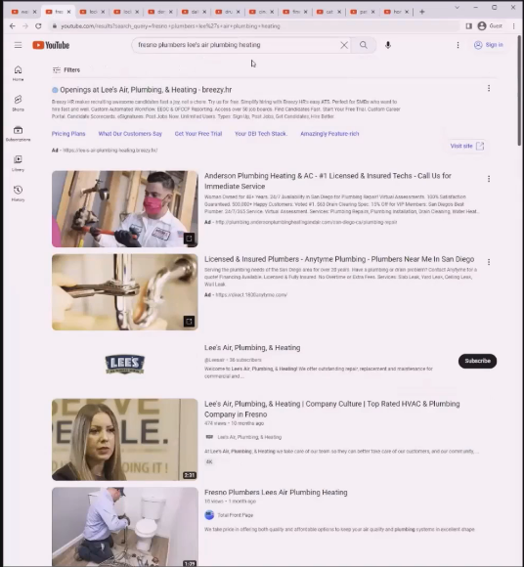Go forward in browser
This screenshot has width=524, height=567.
point(25,26)
